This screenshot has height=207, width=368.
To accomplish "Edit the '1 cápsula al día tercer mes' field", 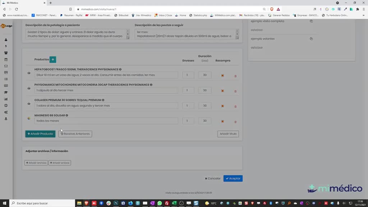I will [106, 90].
